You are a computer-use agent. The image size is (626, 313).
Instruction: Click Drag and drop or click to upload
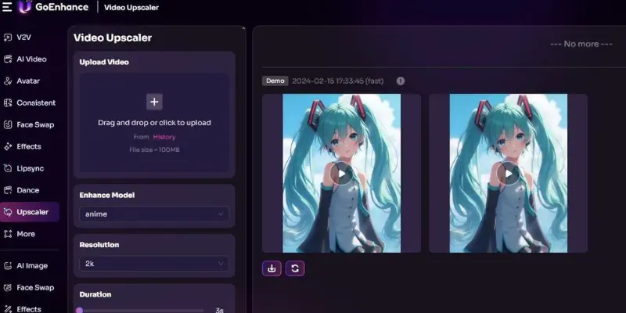154,123
